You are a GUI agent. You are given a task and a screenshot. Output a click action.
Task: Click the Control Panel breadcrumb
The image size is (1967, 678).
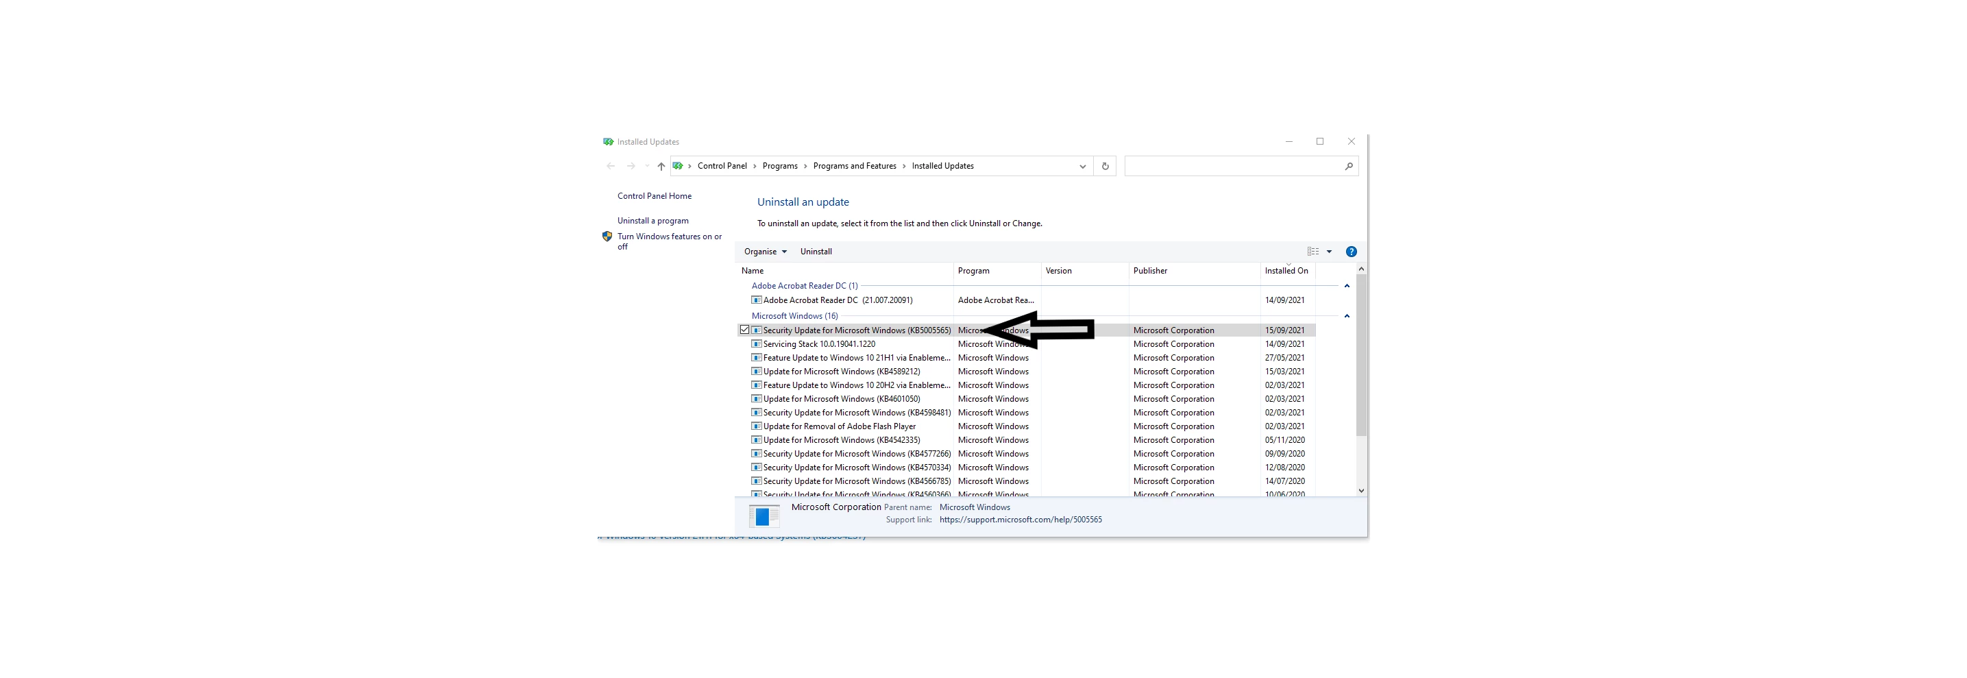click(722, 167)
